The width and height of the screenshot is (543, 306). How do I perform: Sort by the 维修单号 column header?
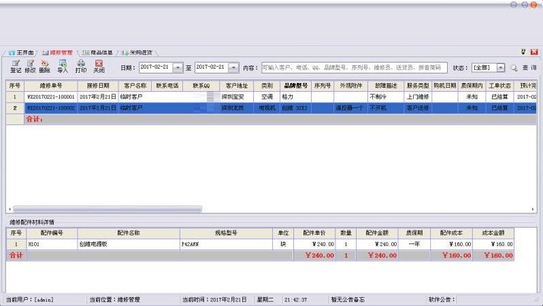[x=51, y=86]
